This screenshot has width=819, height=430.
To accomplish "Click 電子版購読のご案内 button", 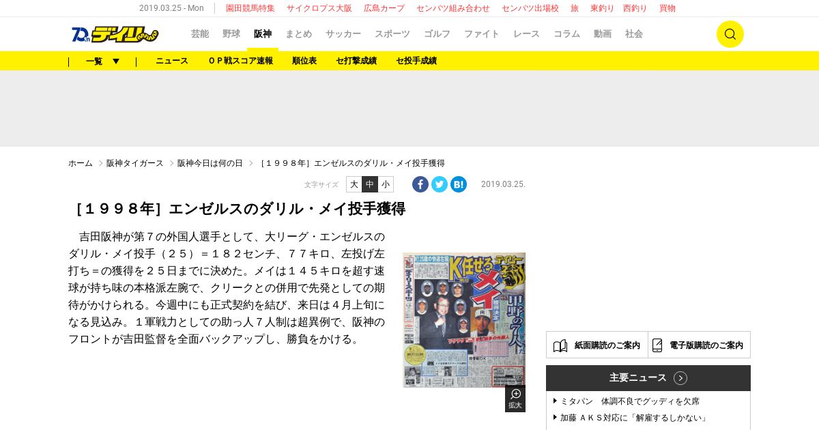I will 700,345.
